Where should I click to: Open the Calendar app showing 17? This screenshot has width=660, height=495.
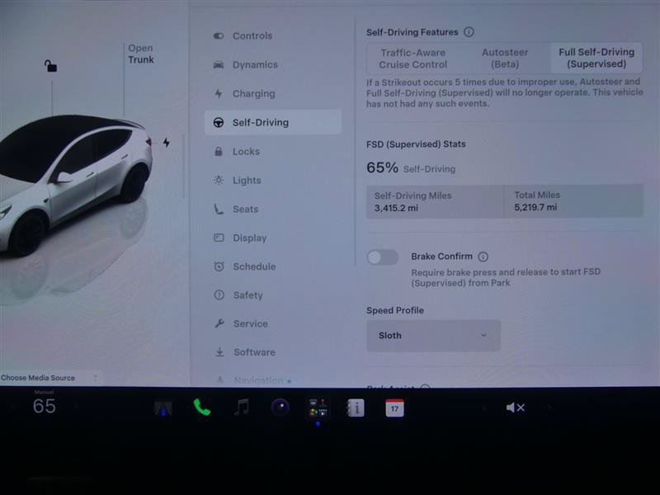point(394,408)
